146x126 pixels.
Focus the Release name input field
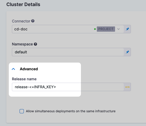pos(68,87)
